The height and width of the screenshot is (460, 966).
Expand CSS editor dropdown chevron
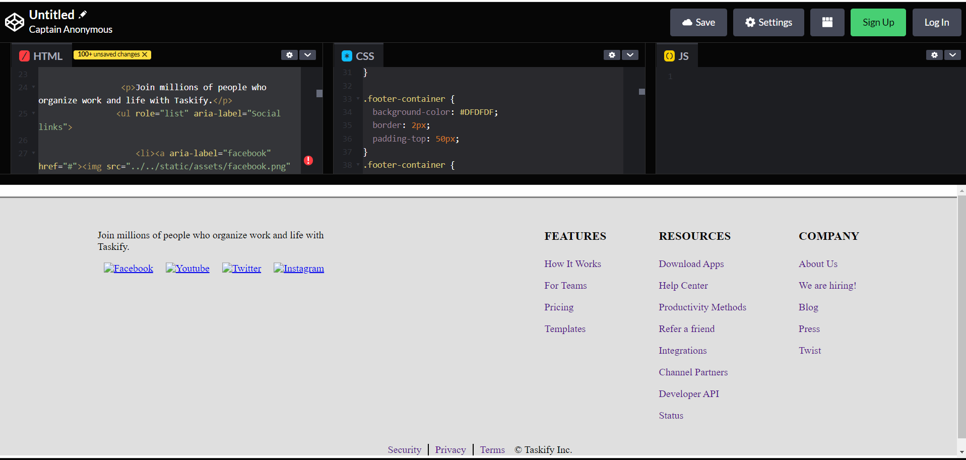(x=630, y=55)
